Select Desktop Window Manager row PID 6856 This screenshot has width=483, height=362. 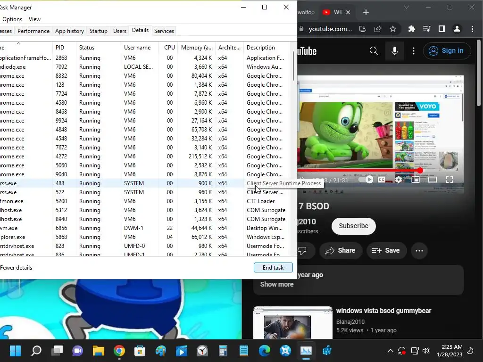point(144,228)
